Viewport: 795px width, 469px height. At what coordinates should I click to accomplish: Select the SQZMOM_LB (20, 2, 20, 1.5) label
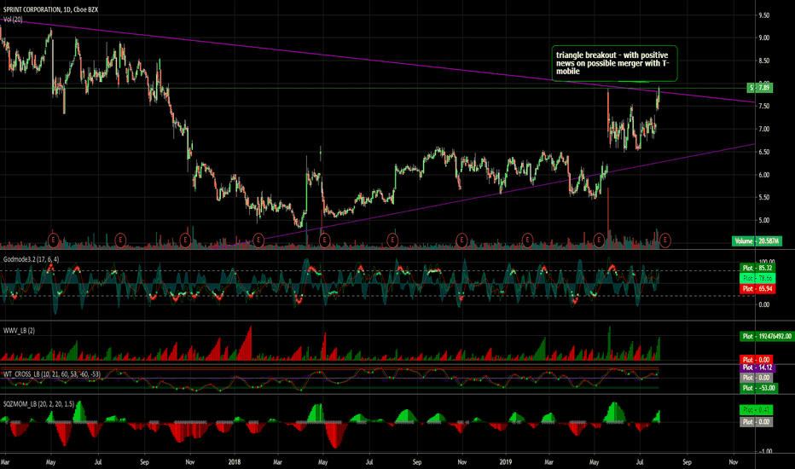[x=39, y=404]
